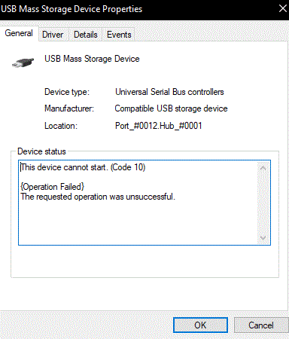Click the USB Mass Storage Device name label

coord(92,59)
